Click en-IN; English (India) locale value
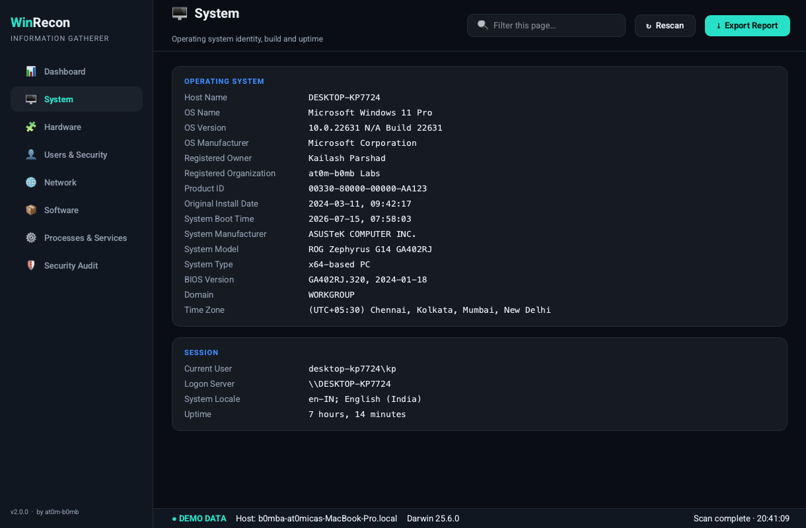Screen dimensions: 806x528 click(365, 399)
